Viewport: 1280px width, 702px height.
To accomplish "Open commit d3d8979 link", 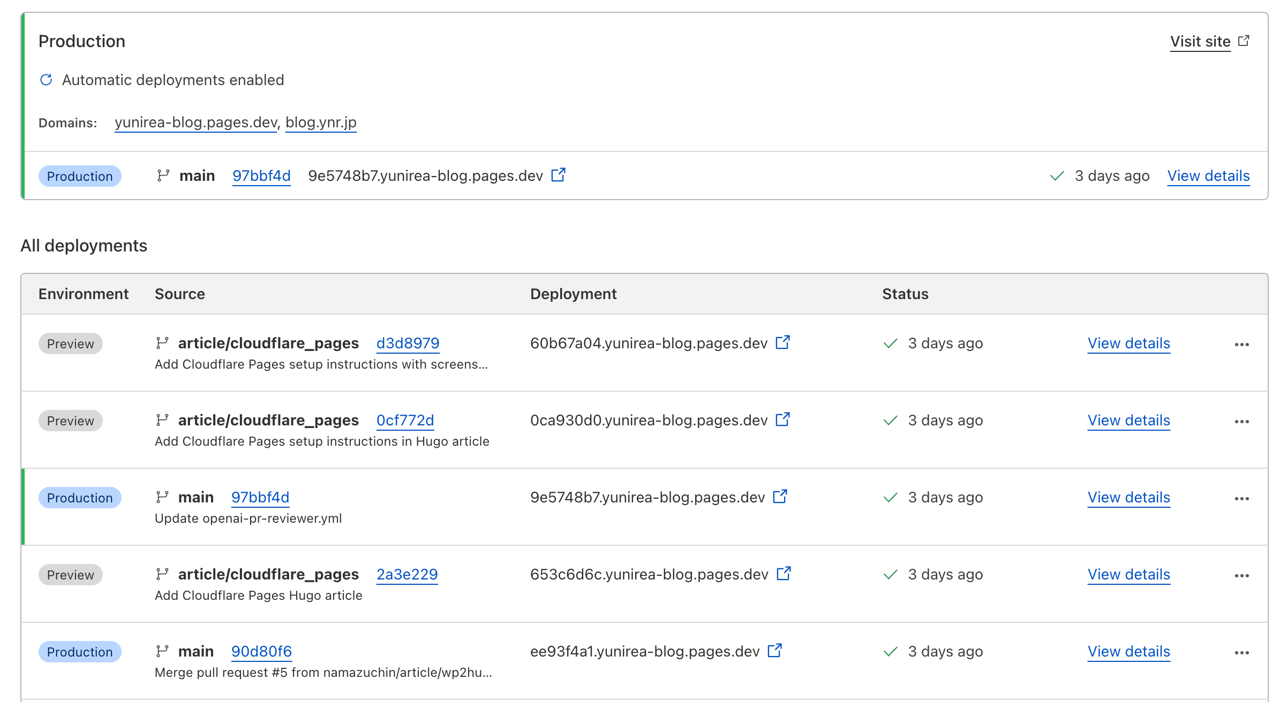I will (x=408, y=343).
